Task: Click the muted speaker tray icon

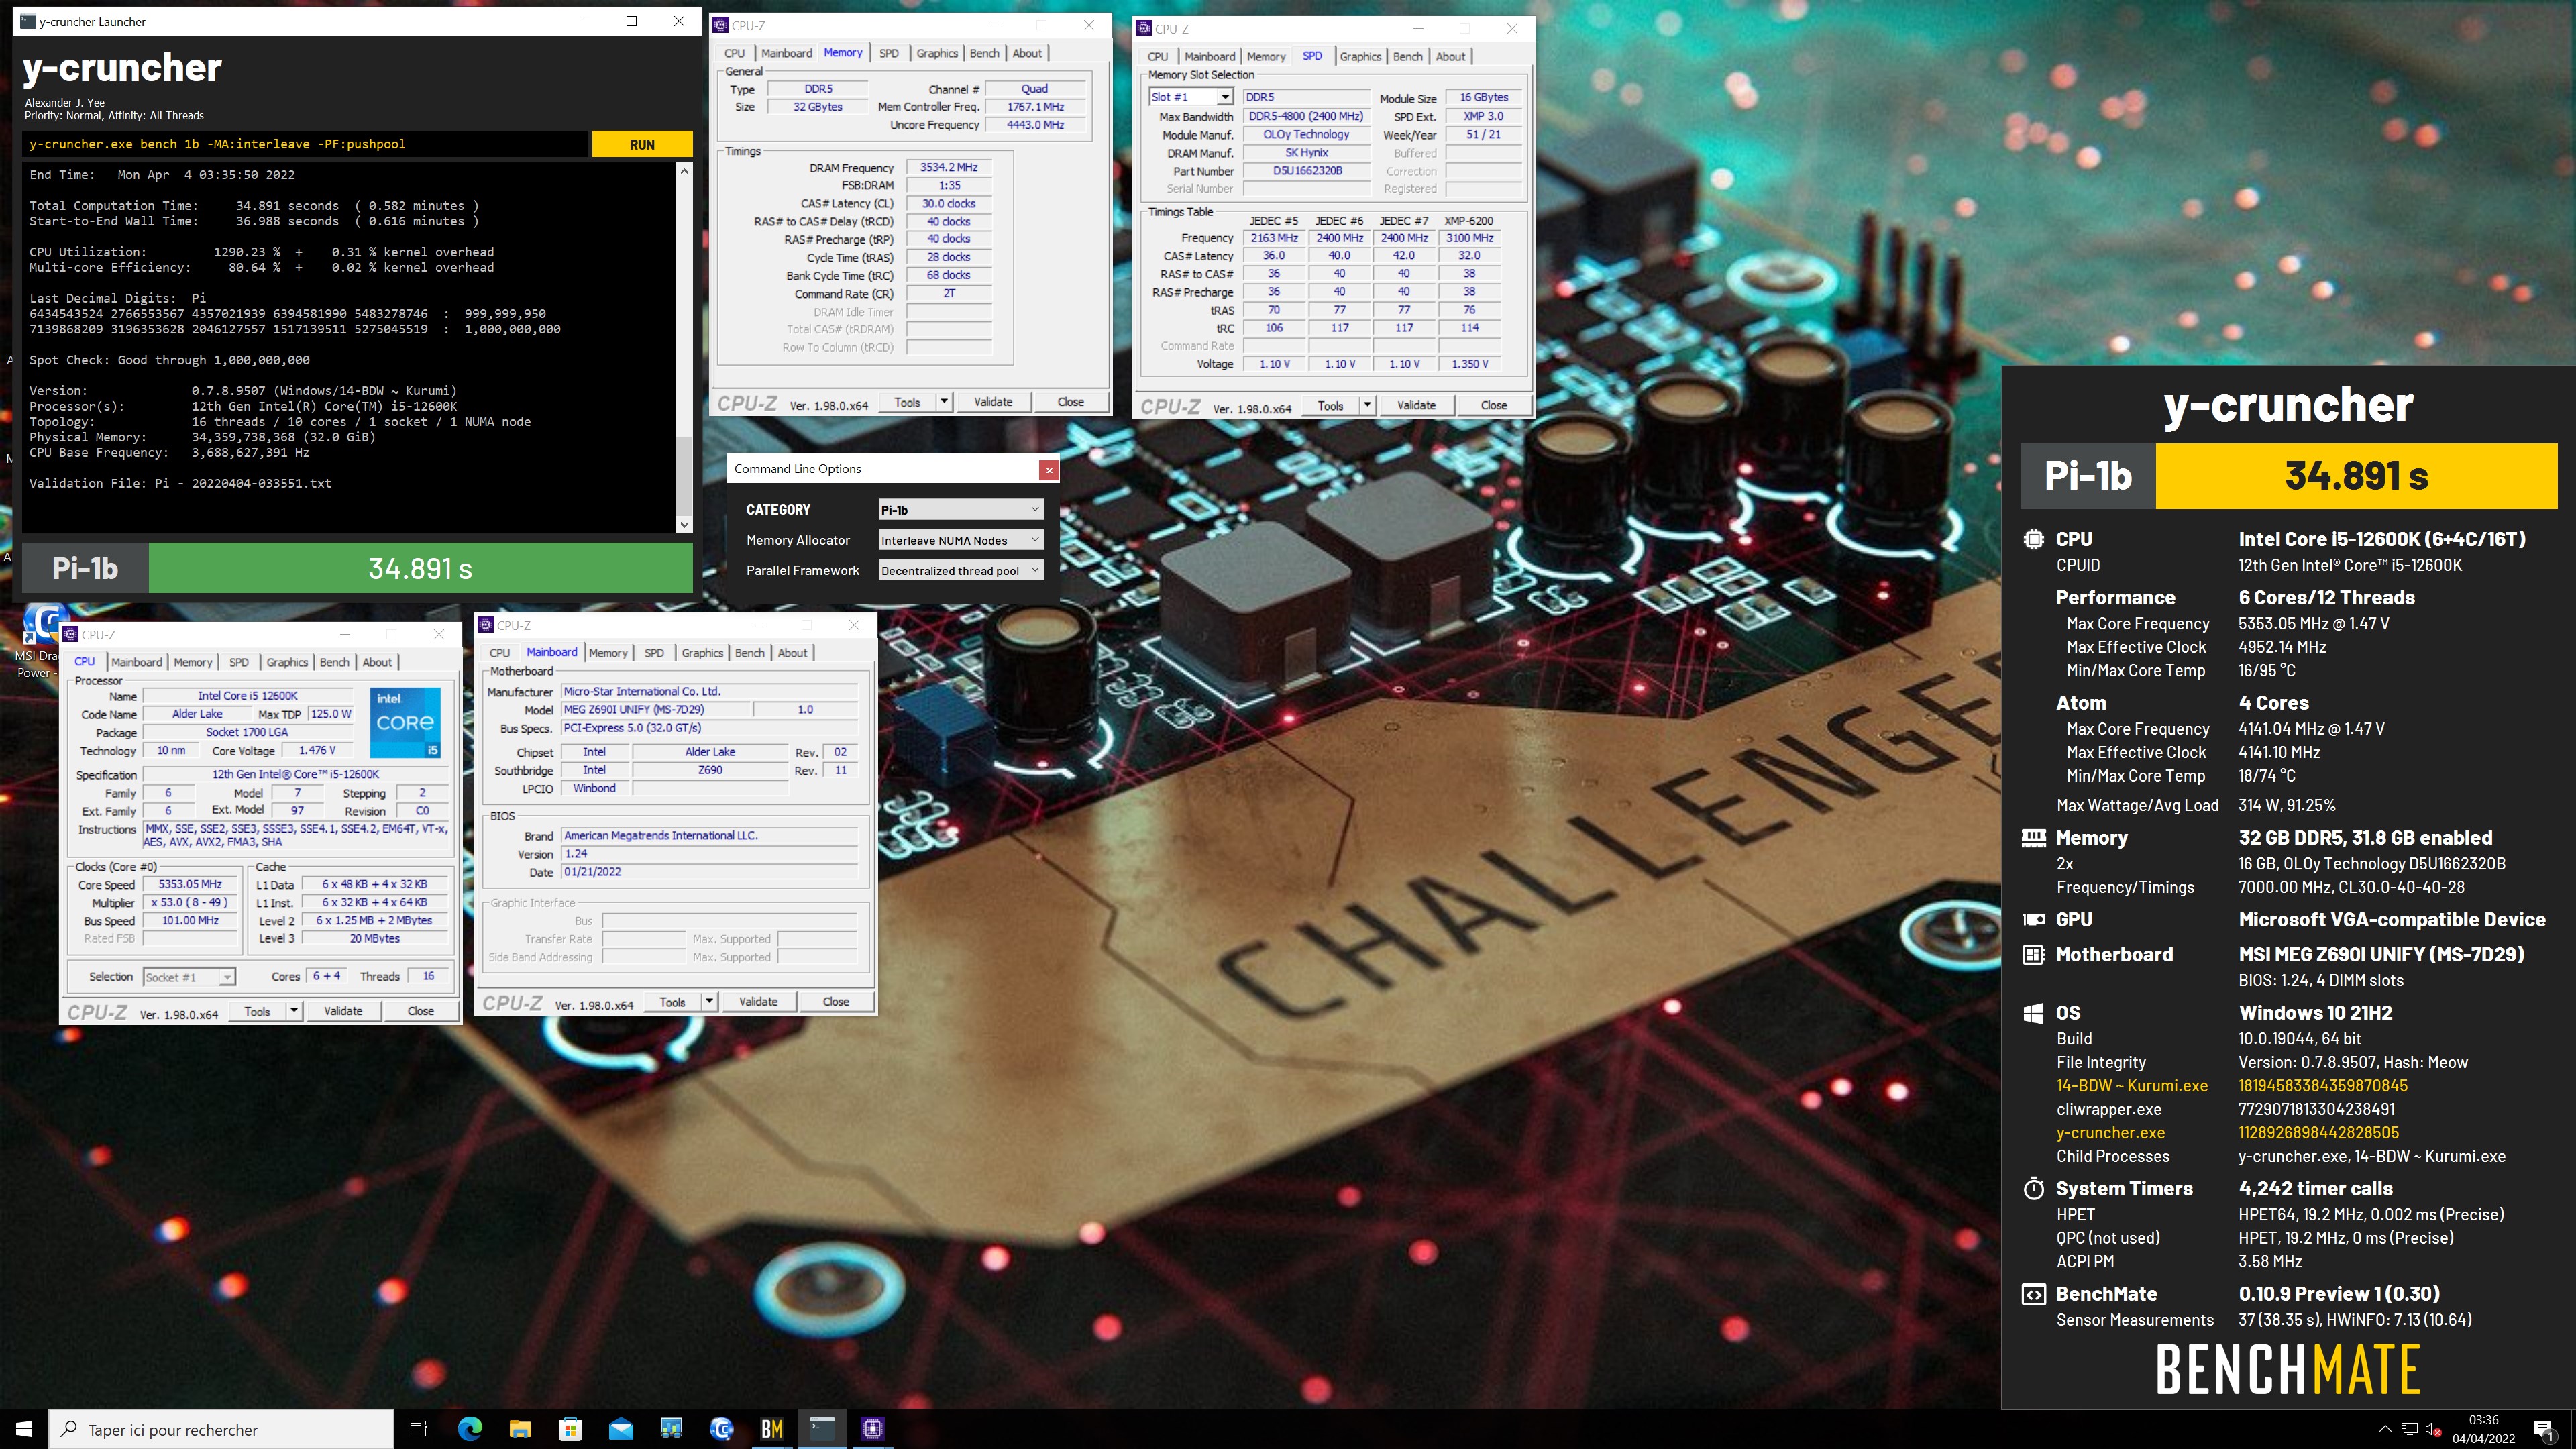Action: click(x=2434, y=1429)
